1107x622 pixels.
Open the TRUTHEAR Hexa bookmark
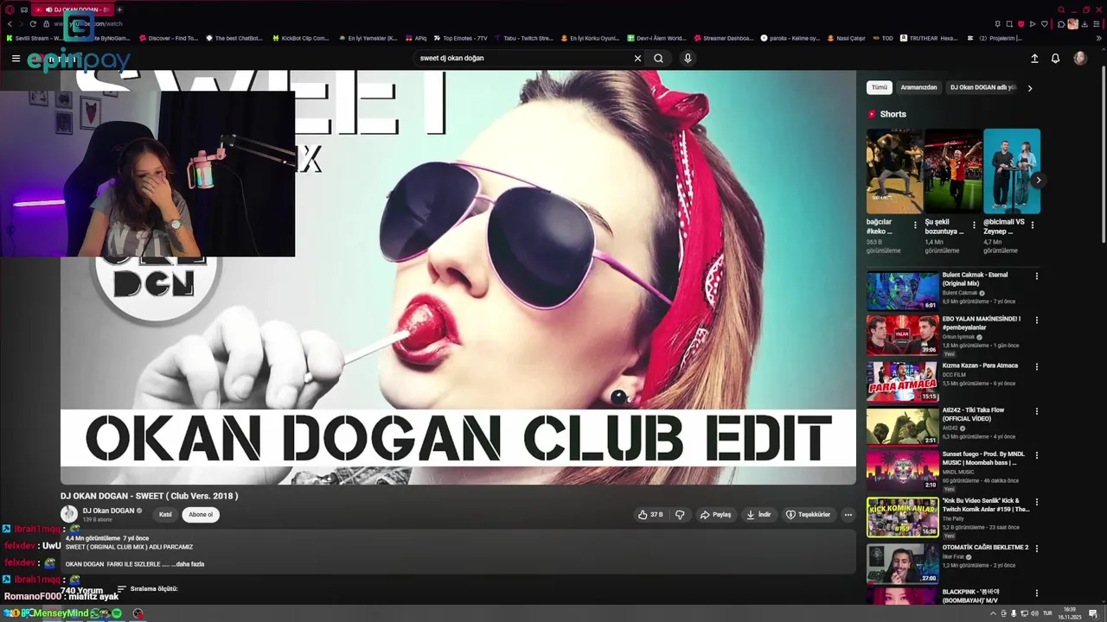(929, 38)
